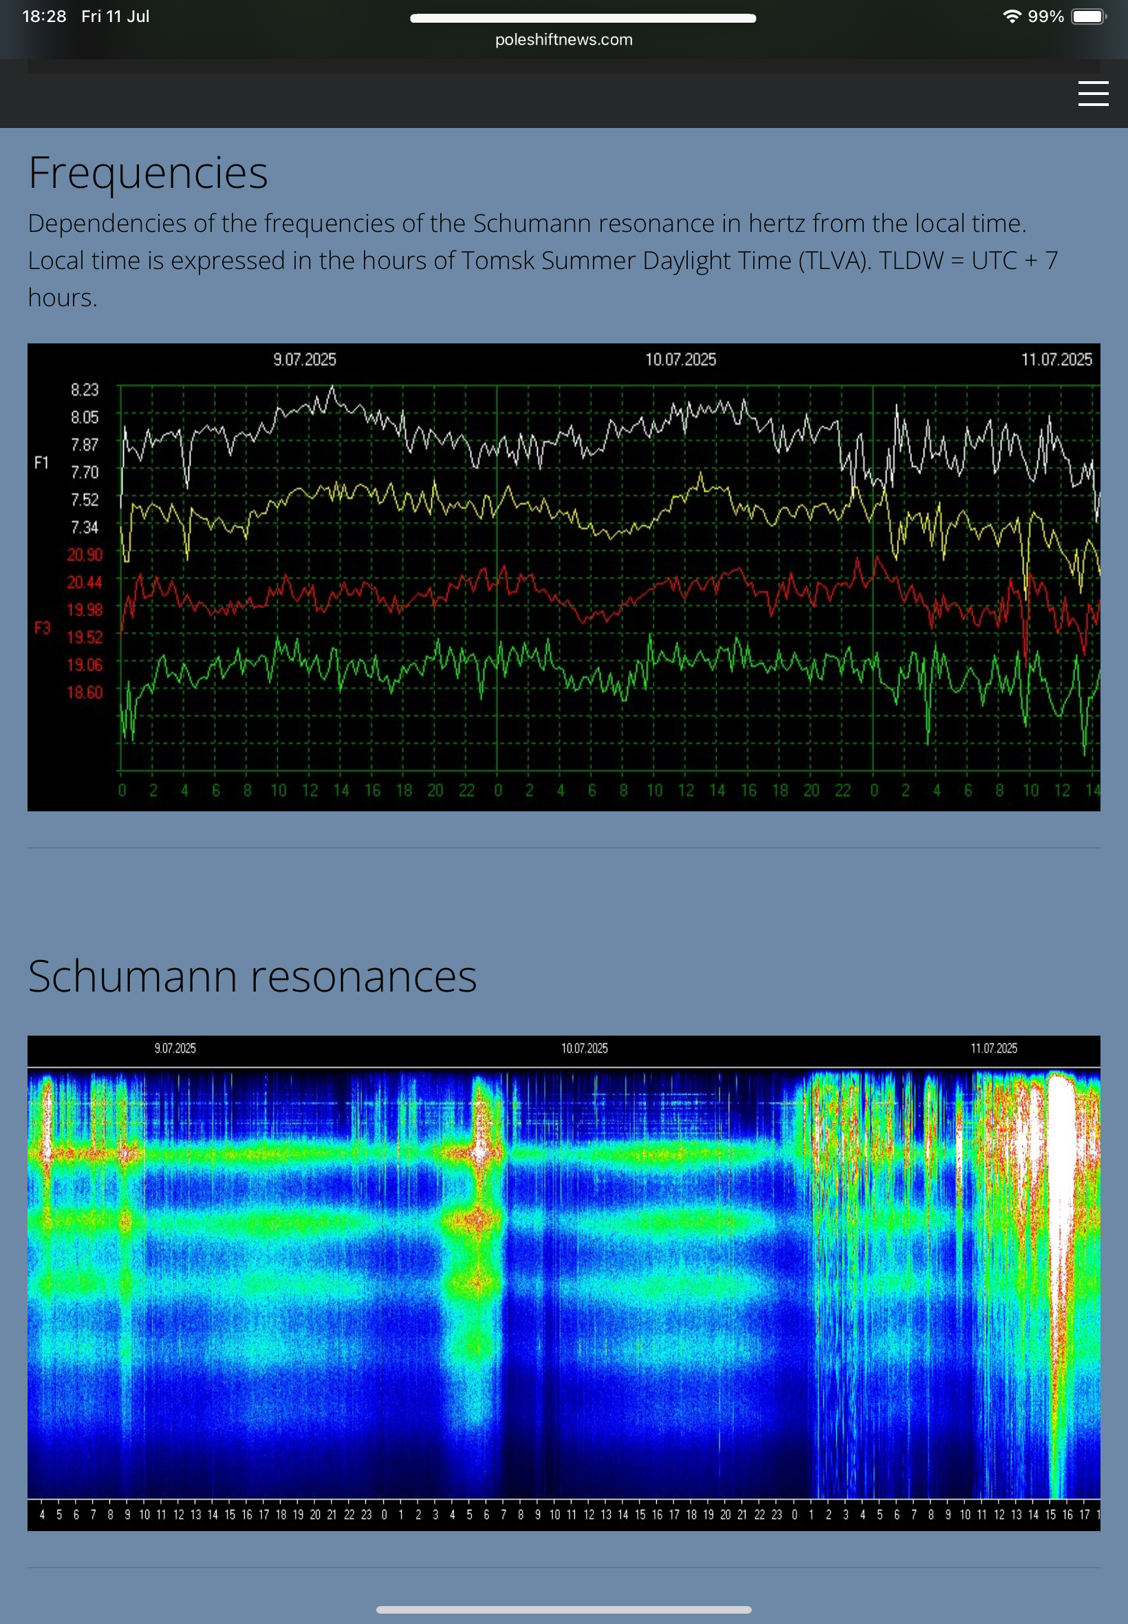This screenshot has width=1128, height=1624.
Task: Tap the 99% battery percentage
Action: 1046,17
